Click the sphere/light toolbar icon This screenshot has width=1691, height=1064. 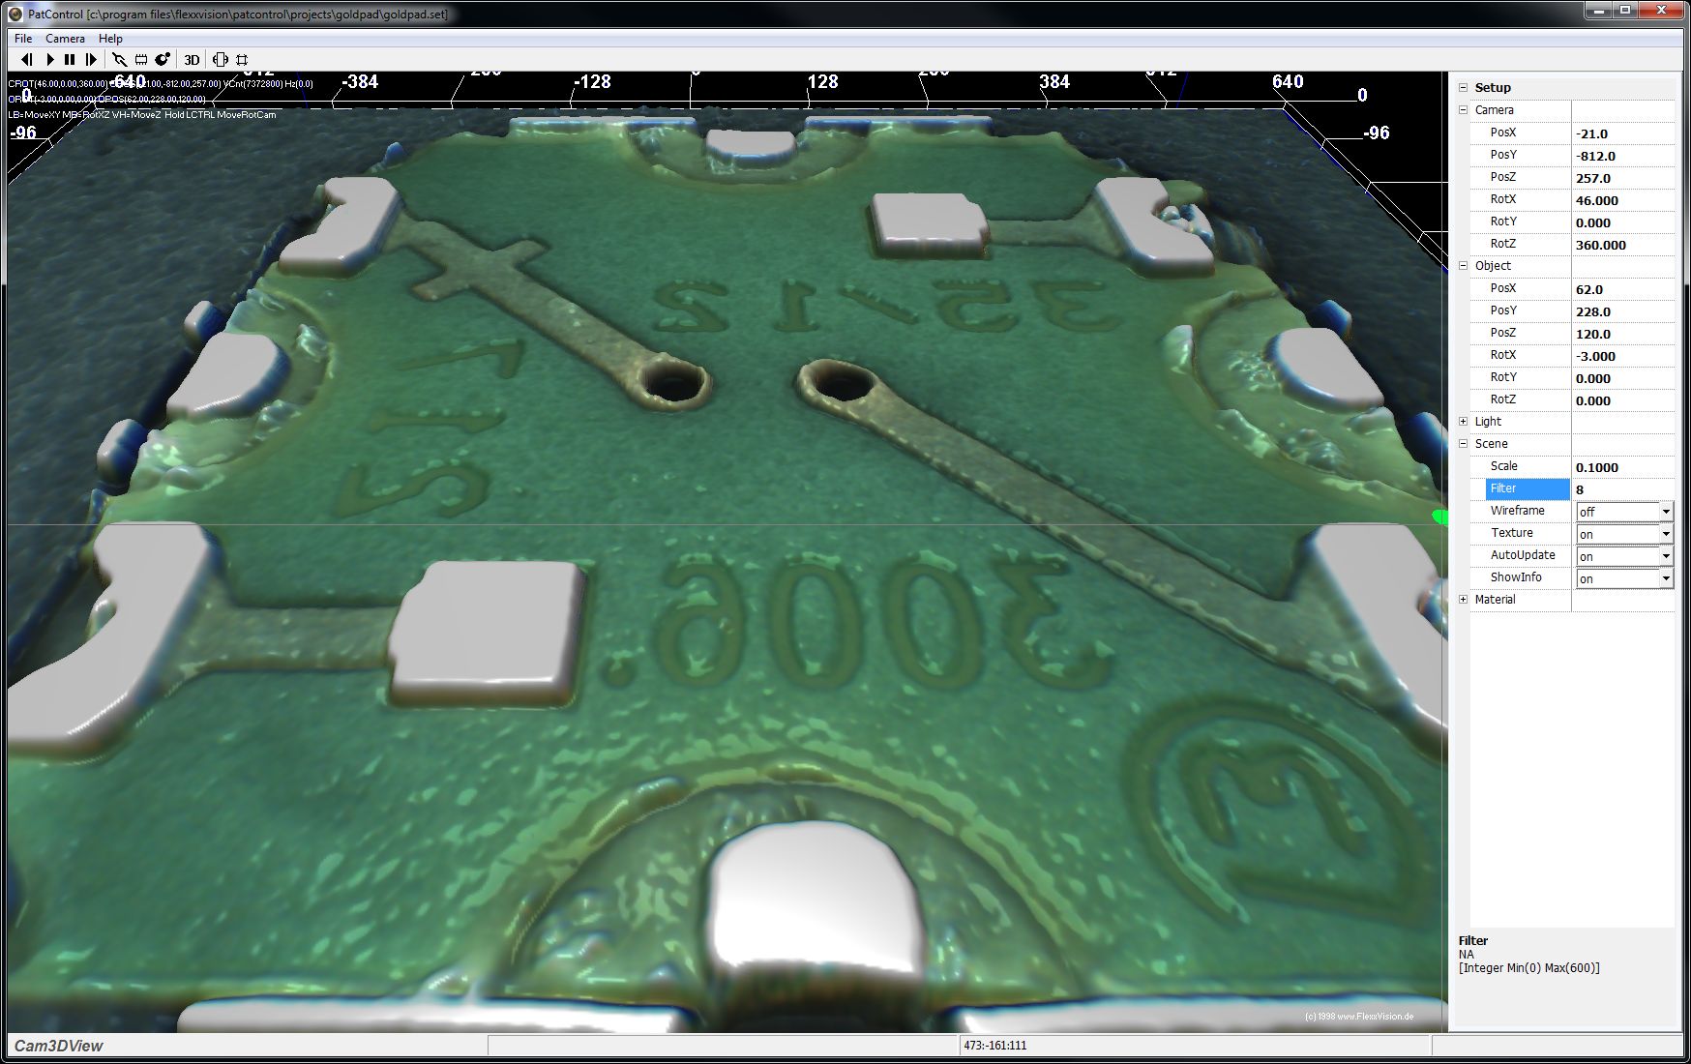[x=163, y=60]
